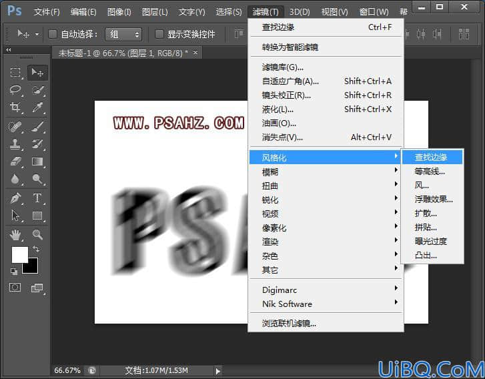The width and height of the screenshot is (485, 379).
Task: Enable the 自动选择 checkbox
Action: (x=53, y=34)
